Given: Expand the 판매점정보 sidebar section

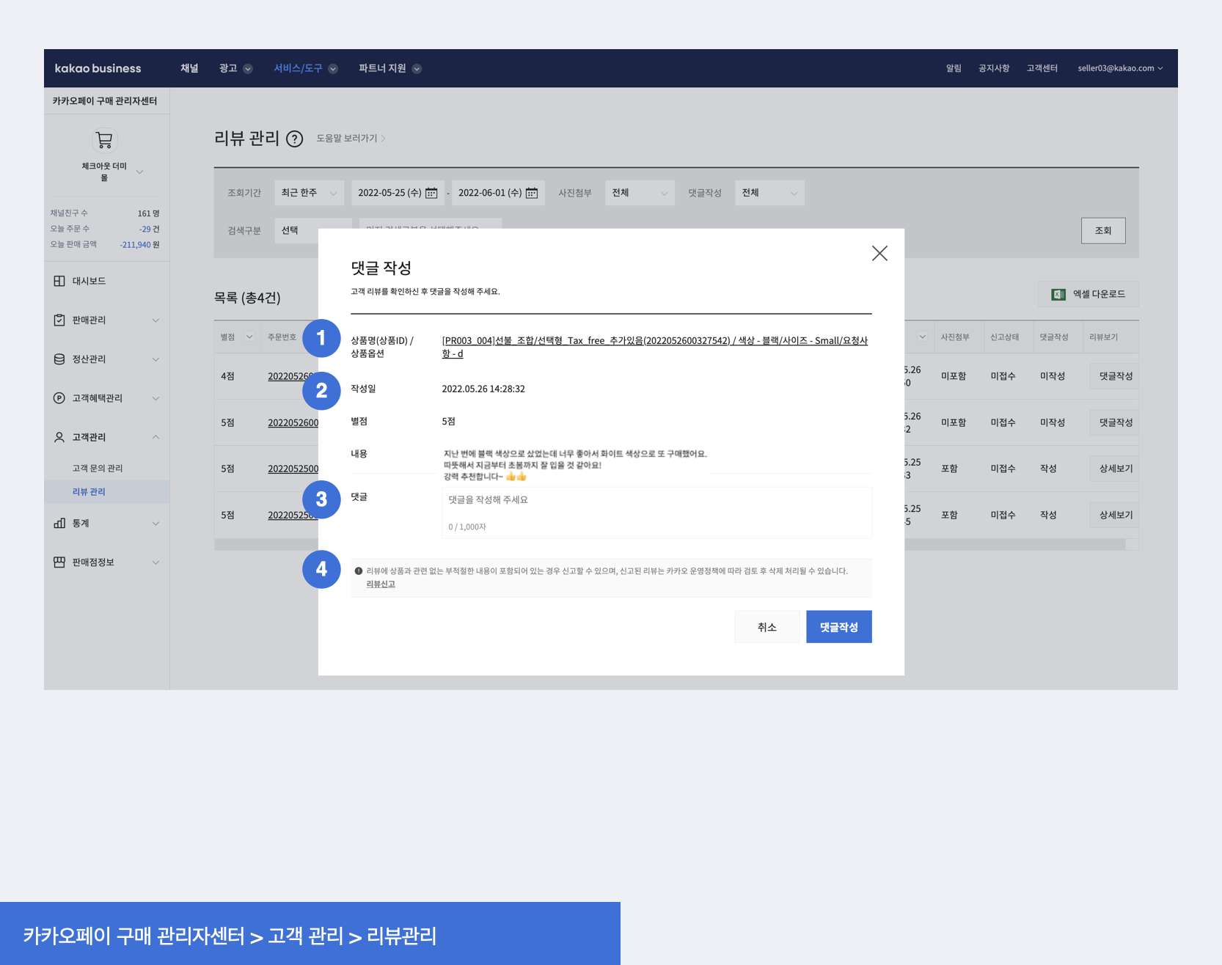Looking at the screenshot, I should pyautogui.click(x=156, y=562).
